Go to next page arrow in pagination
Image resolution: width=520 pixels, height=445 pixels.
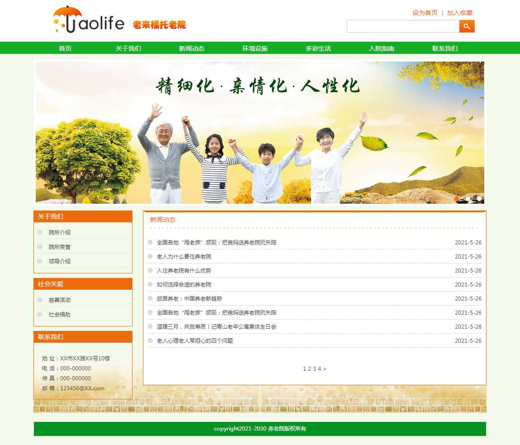pyautogui.click(x=325, y=369)
